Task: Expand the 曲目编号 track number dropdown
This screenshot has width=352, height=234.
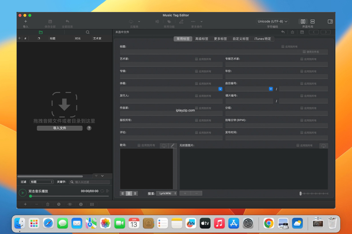Action: tap(271, 89)
